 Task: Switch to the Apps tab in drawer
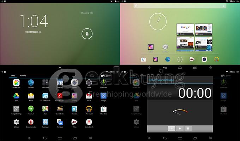pyautogui.click(x=13, y=76)
